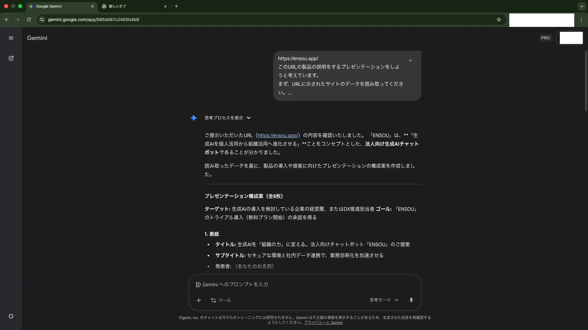
Task: Click the switch next to the PRO badge
Action: [x=570, y=38]
